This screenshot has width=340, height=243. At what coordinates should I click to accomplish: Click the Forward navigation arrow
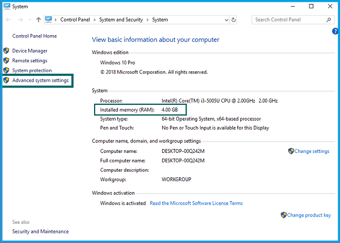coord(20,20)
